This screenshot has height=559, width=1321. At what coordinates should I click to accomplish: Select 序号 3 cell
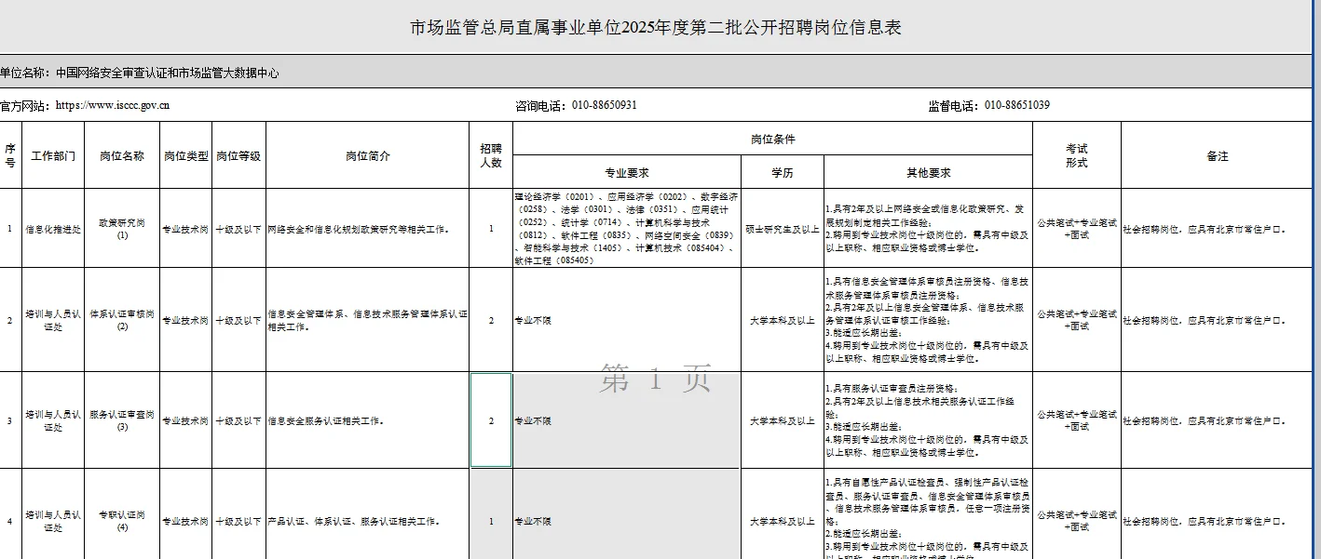10,420
